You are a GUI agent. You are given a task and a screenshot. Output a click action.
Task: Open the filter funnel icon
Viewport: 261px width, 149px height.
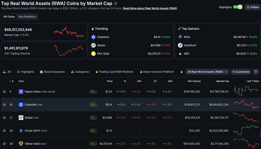point(256,72)
